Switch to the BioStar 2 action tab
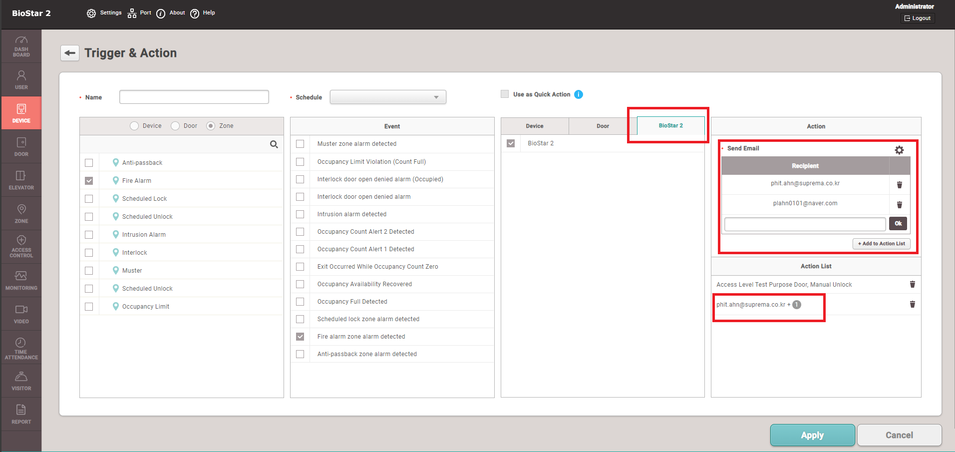 coord(671,125)
